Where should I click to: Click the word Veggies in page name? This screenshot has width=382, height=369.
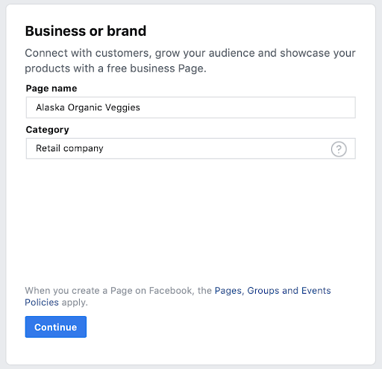click(122, 107)
